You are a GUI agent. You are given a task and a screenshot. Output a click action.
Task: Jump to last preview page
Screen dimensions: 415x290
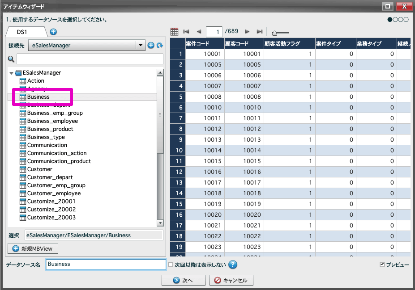click(260, 32)
